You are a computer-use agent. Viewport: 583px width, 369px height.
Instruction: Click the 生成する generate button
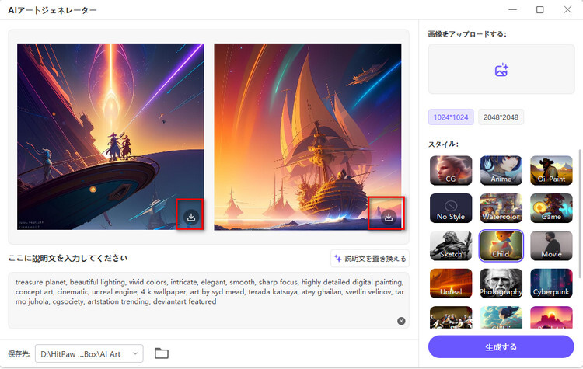tap(501, 347)
